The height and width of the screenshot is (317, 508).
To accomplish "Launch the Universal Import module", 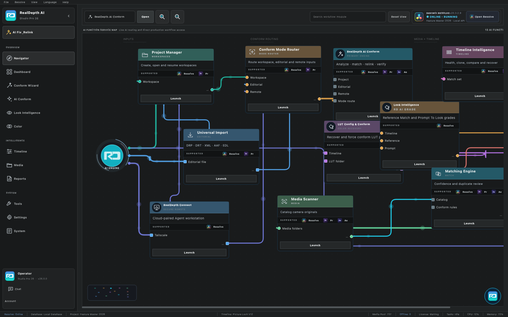I will coord(221,179).
